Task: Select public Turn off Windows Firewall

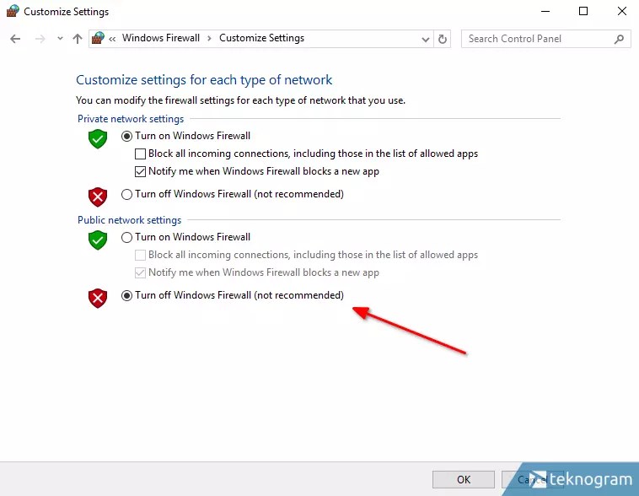Action: pos(126,295)
